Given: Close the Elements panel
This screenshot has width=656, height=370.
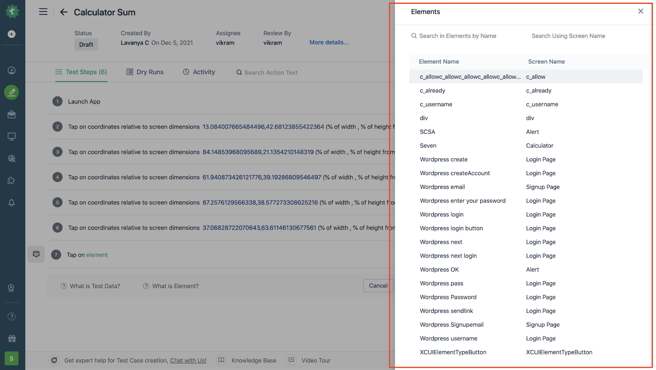Looking at the screenshot, I should pos(641,11).
